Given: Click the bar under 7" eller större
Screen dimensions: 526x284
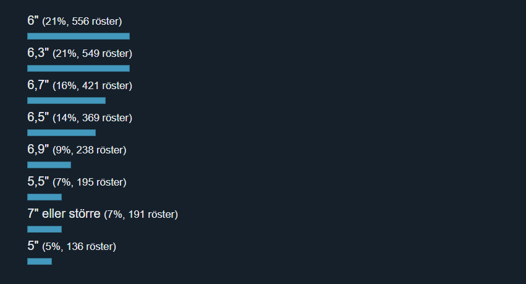Looking at the screenshot, I should pos(45,230).
